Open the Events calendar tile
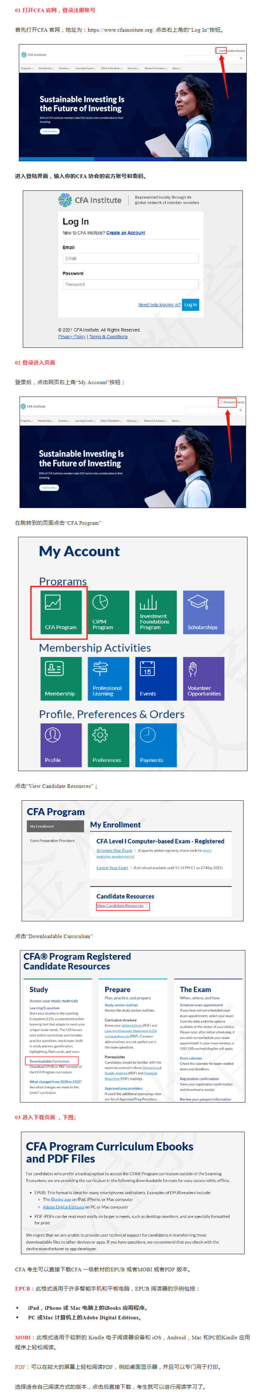The height and width of the screenshot is (1398, 272). 156,678
